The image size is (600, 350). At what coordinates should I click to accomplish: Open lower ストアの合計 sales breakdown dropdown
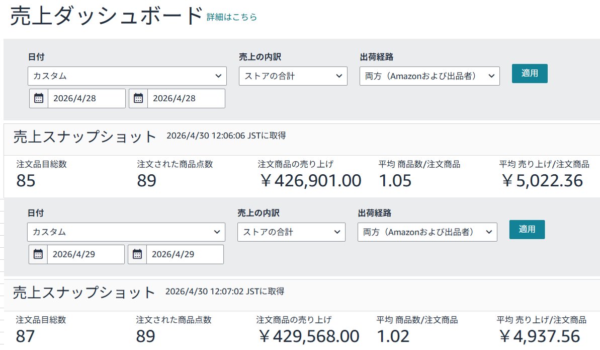291,232
